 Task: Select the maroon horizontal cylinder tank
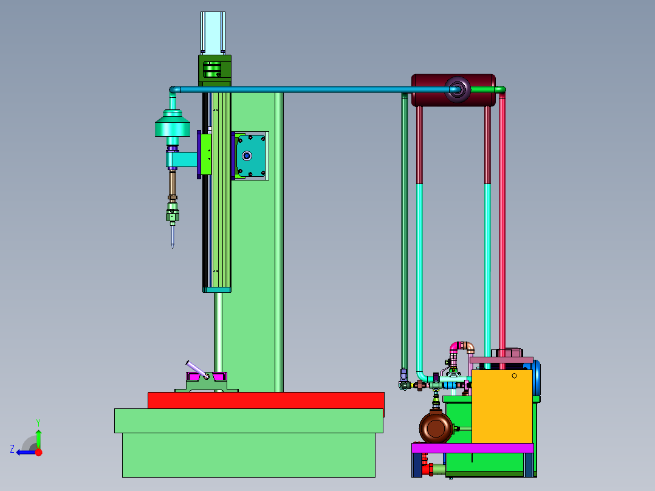point(453,91)
